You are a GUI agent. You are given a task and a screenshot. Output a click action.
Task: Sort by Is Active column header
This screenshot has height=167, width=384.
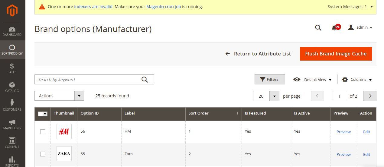[311, 113]
